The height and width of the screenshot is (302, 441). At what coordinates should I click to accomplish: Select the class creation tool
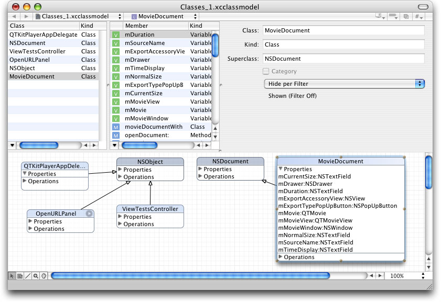20,276
